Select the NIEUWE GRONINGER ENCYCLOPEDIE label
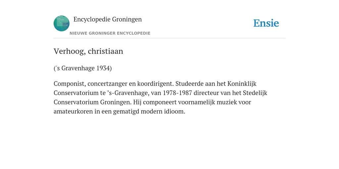Screen dimensions: 339x169 pyautogui.click(x=110, y=33)
